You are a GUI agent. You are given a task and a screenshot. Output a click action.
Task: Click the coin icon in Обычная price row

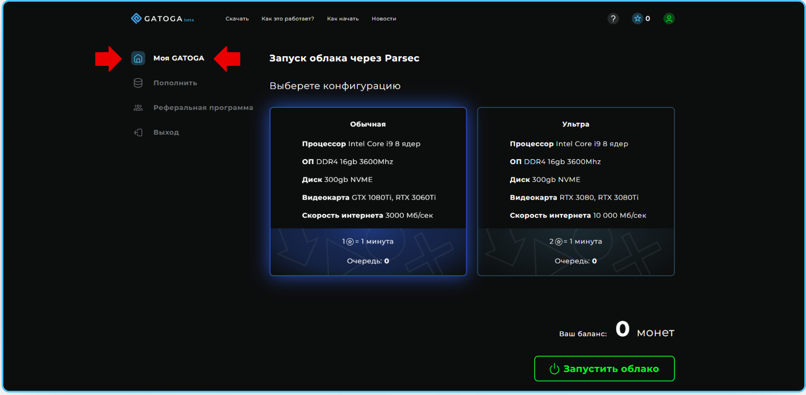(x=350, y=242)
